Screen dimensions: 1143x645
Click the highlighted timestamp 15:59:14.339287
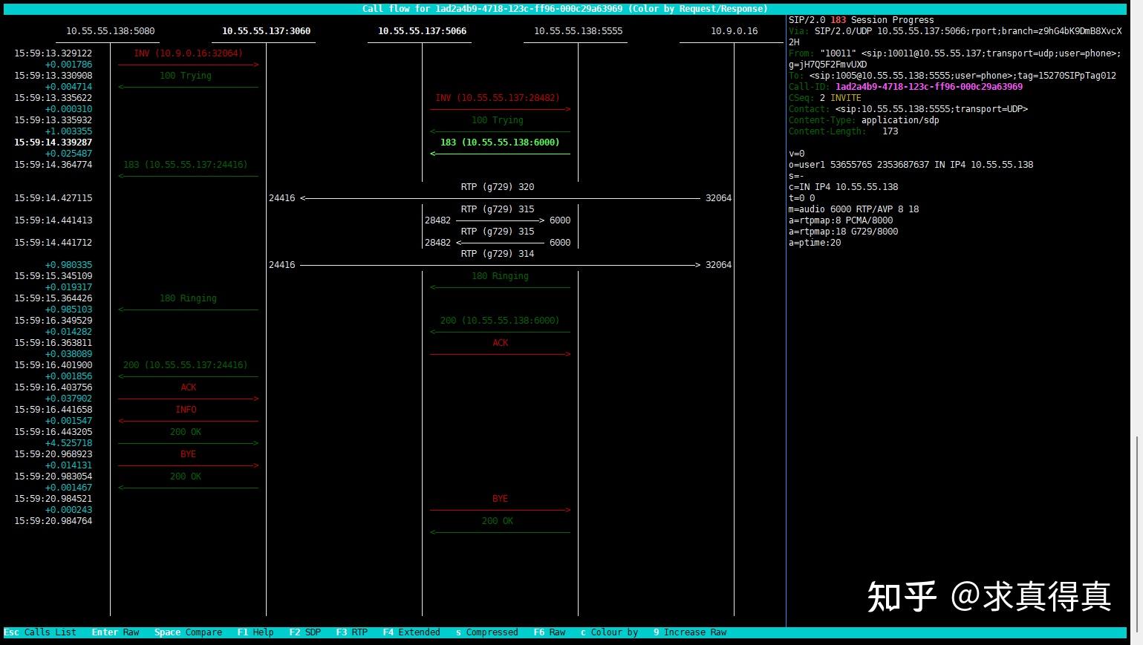(53, 143)
